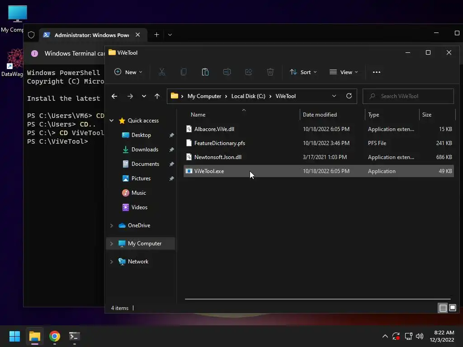This screenshot has height=347, width=463.
Task: Switch to details view layout icon
Action: [443, 308]
